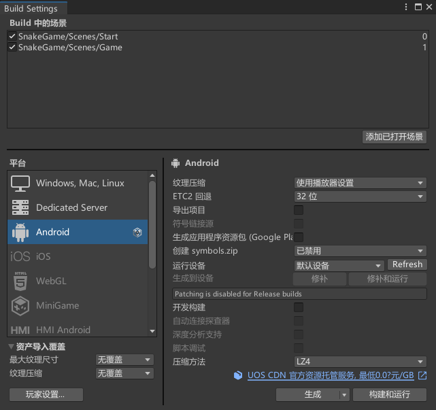436x410 pixels.
Task: Click the WebGL HTML5 icon
Action: coord(20,281)
